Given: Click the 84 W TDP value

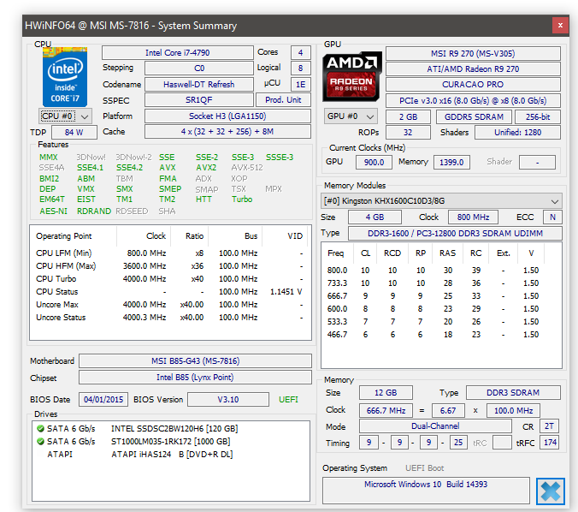Looking at the screenshot, I should [x=74, y=132].
